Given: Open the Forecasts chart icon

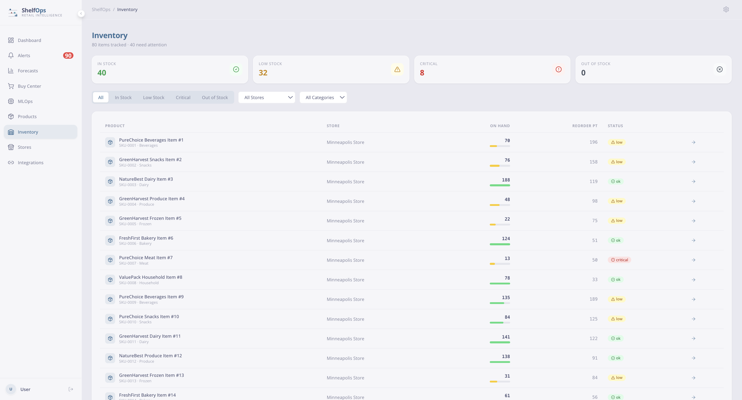Looking at the screenshot, I should pos(11,71).
